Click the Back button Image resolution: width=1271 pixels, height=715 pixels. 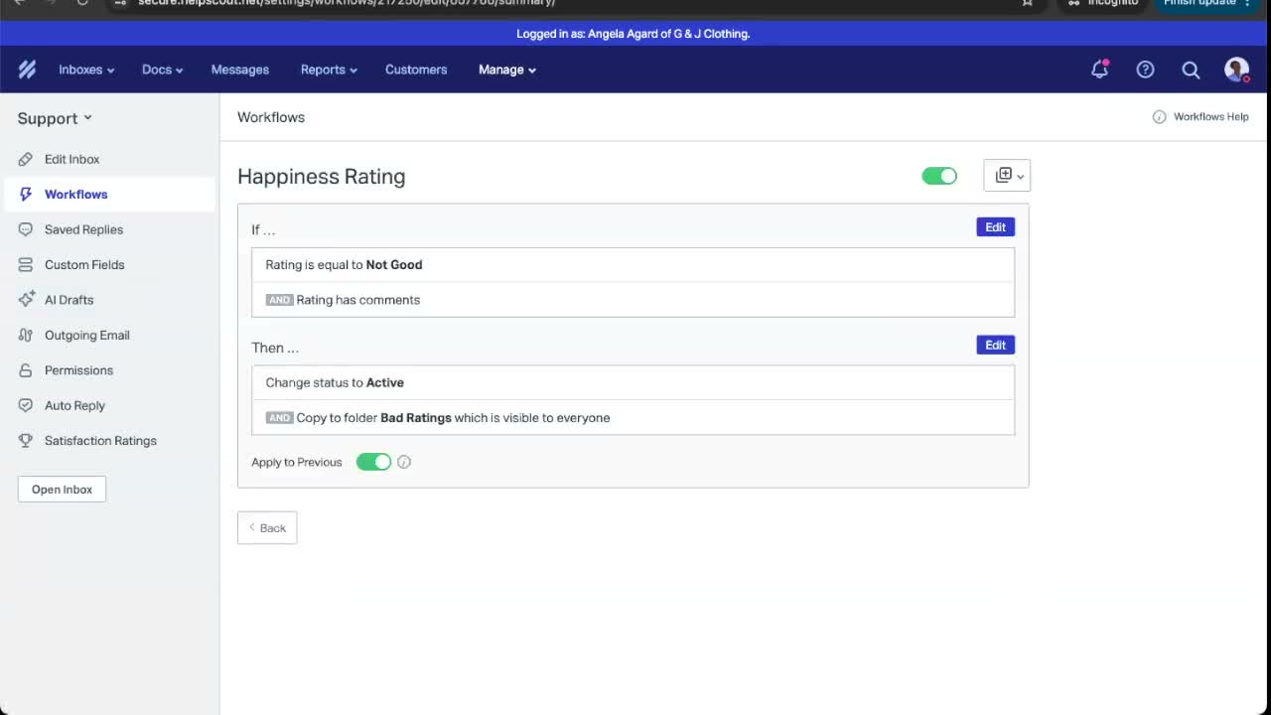pyautogui.click(x=267, y=528)
